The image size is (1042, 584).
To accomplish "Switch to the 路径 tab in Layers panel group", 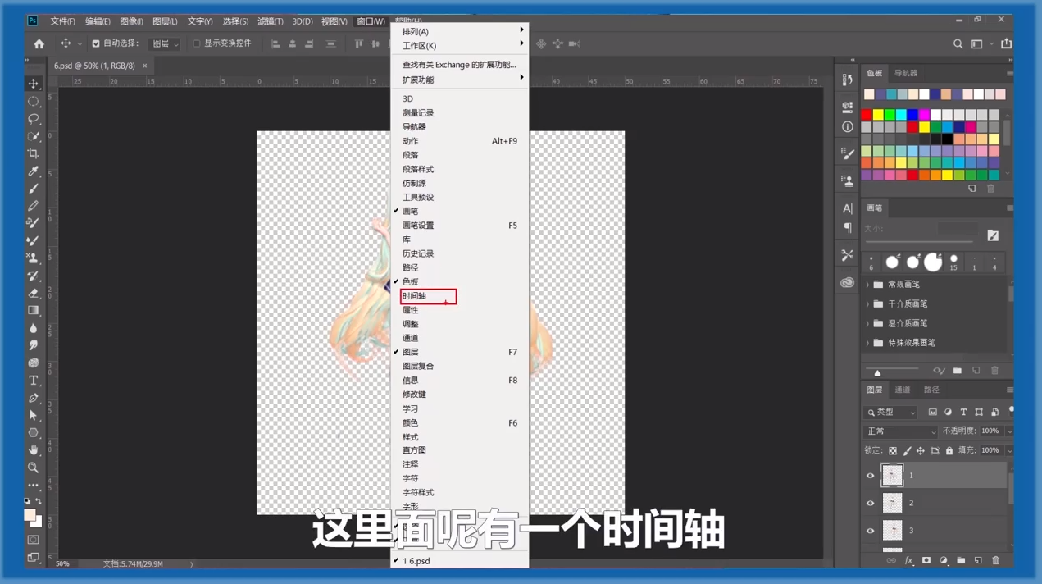I will (931, 390).
